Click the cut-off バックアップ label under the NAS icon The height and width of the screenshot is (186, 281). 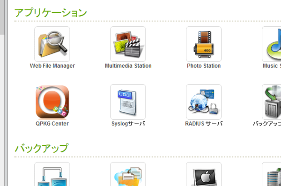267,123
